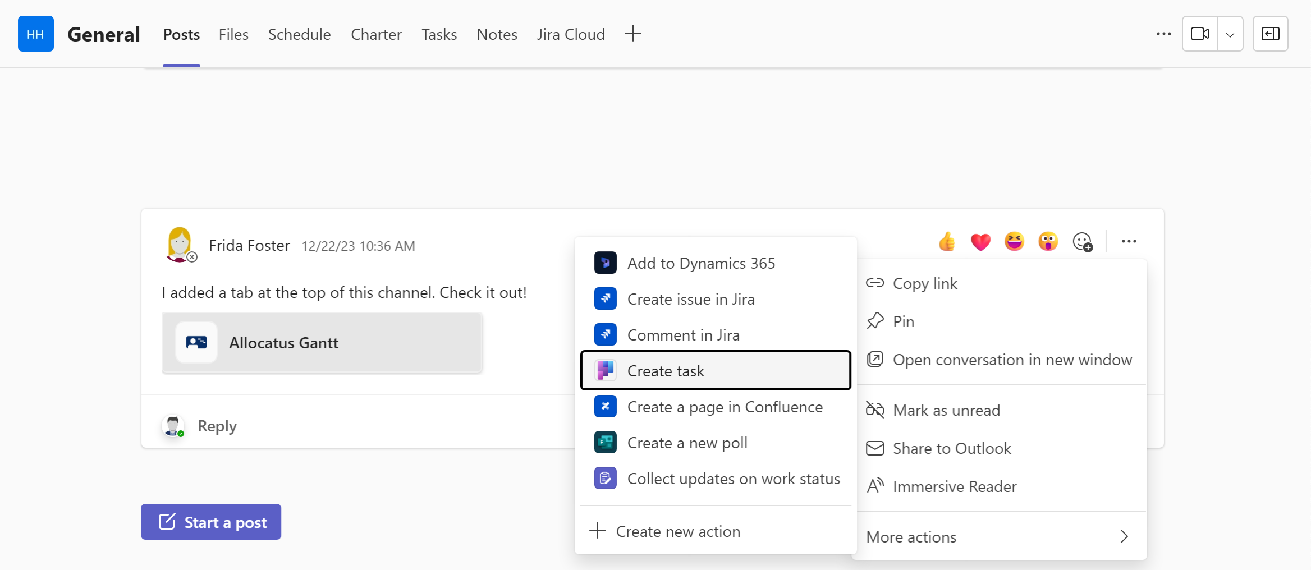Select the Tasks tab
Screen dimensions: 1311x570
pyautogui.click(x=439, y=34)
